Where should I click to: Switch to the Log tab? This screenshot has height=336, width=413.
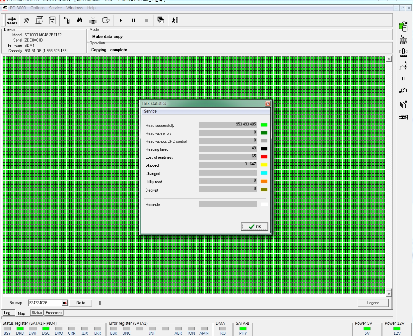coord(7,313)
